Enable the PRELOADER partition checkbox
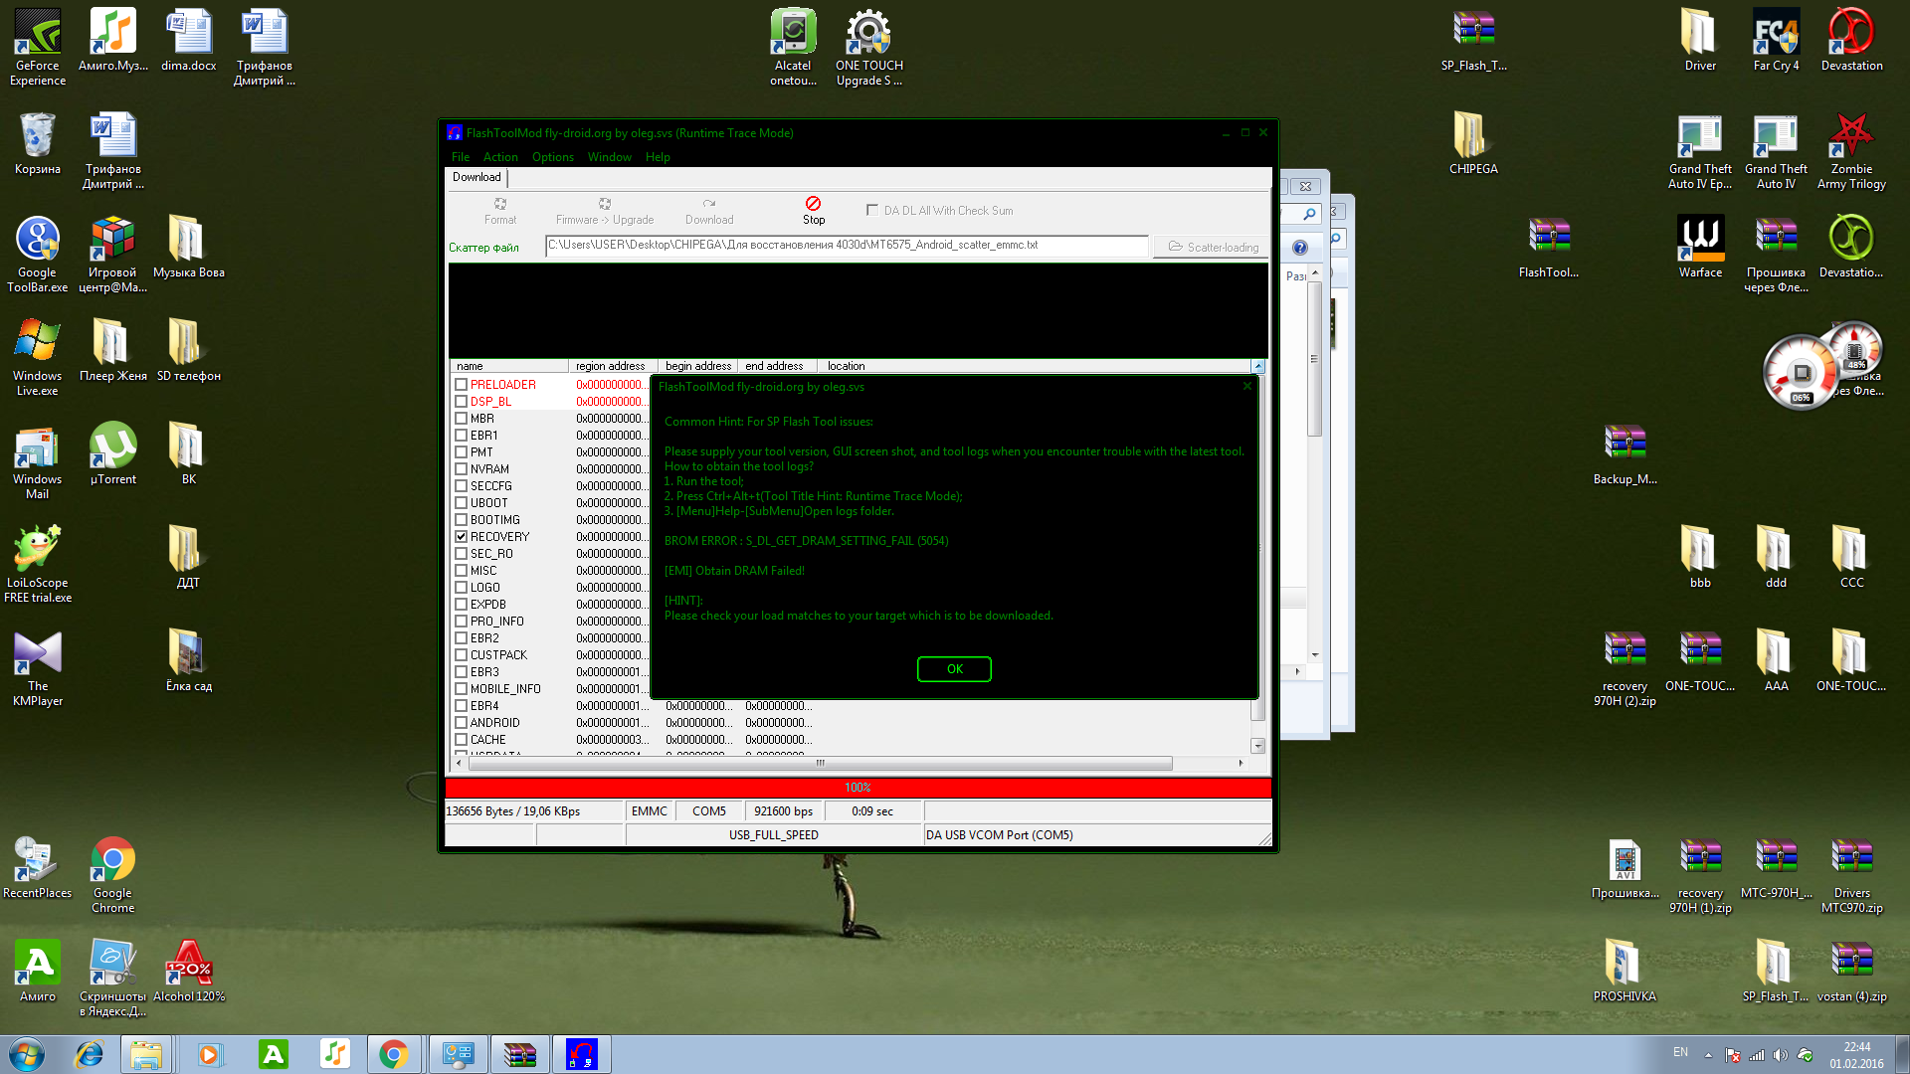This screenshot has width=1910, height=1074. (x=462, y=385)
